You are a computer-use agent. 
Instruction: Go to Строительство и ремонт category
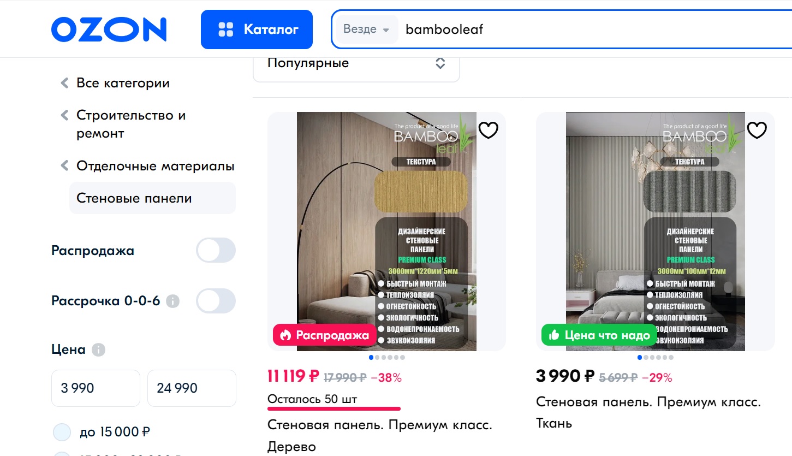(x=131, y=125)
